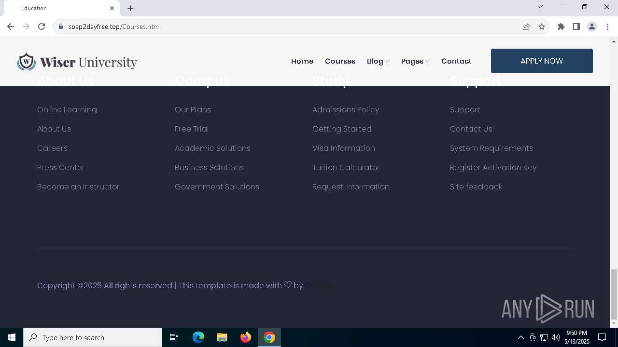Viewport: 618px width, 347px height.
Task: Open the Getting Started link
Action: click(x=342, y=129)
